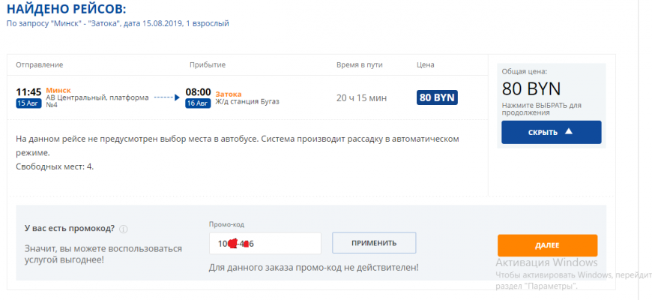
Task: Click the 08:00 arrival time
Action: tap(198, 92)
